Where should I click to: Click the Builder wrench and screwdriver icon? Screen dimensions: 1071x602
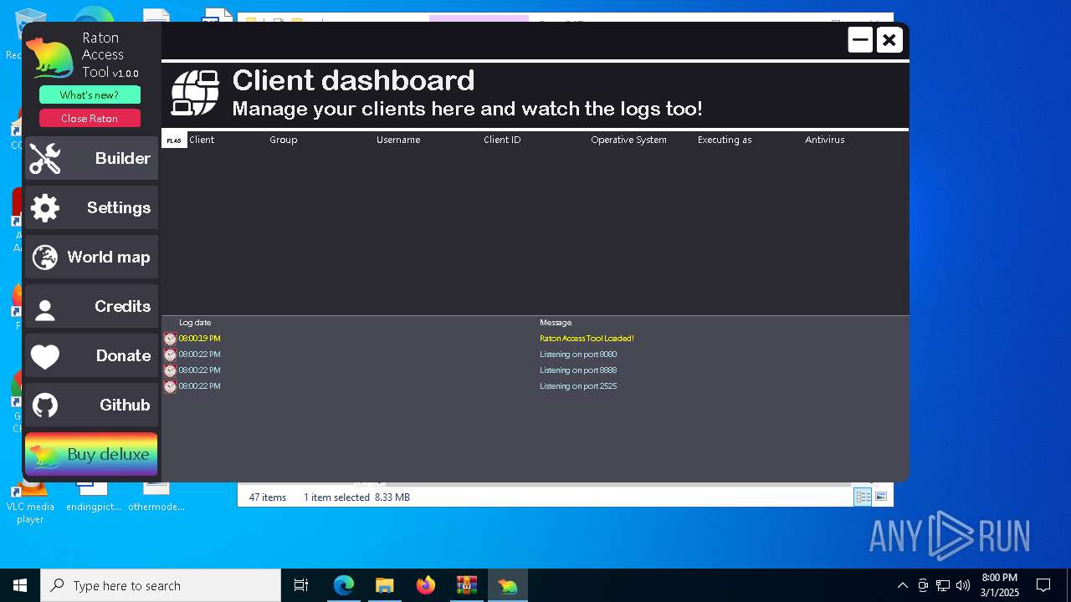pyautogui.click(x=45, y=158)
